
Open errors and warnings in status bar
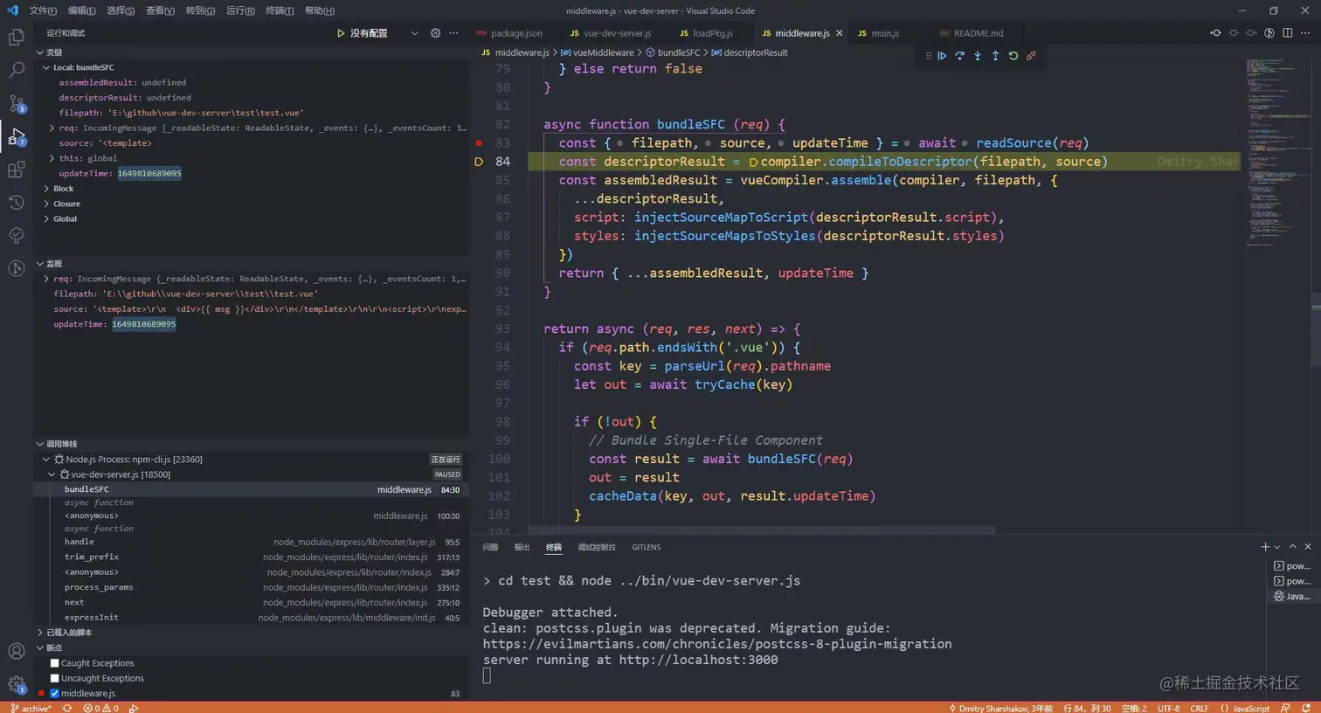coord(100,708)
